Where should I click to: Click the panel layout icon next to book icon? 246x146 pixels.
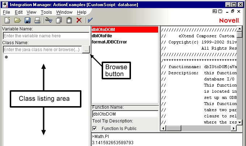tap(220, 11)
